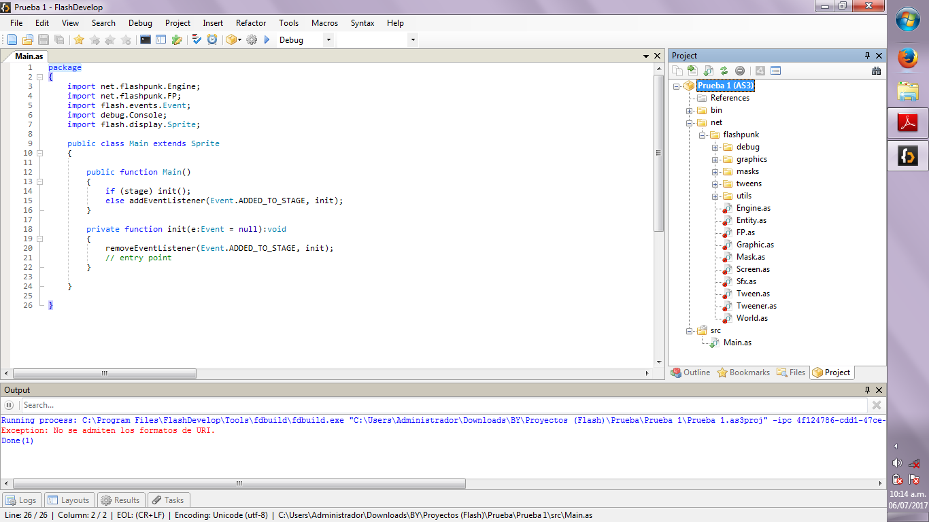The width and height of the screenshot is (929, 522).
Task: Open the File menu
Action: point(16,23)
